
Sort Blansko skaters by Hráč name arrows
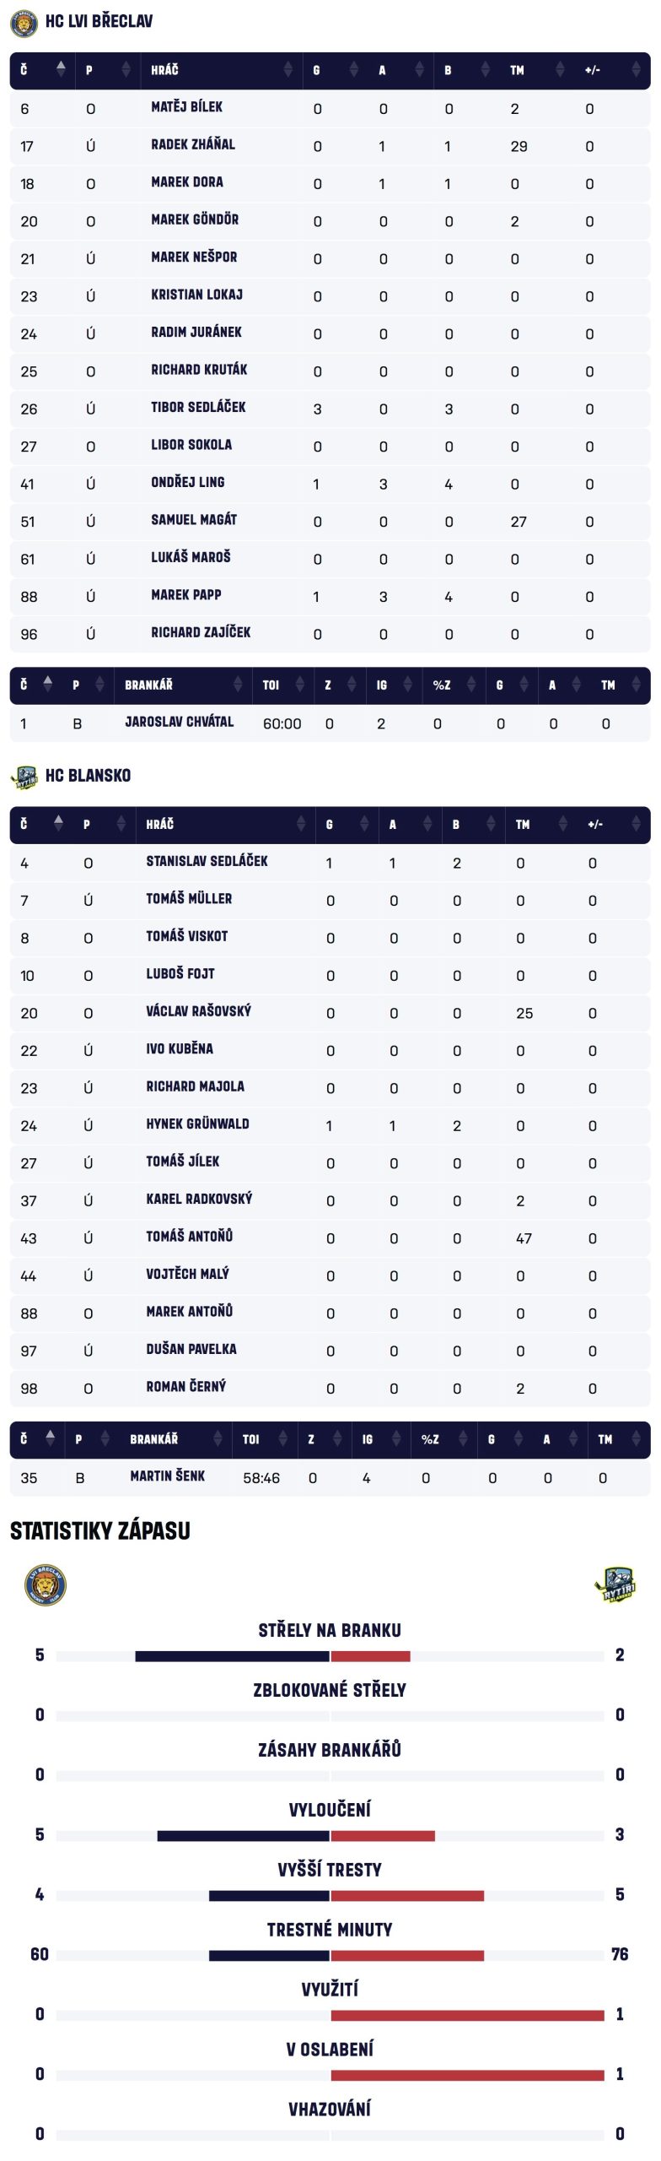pos(300,825)
